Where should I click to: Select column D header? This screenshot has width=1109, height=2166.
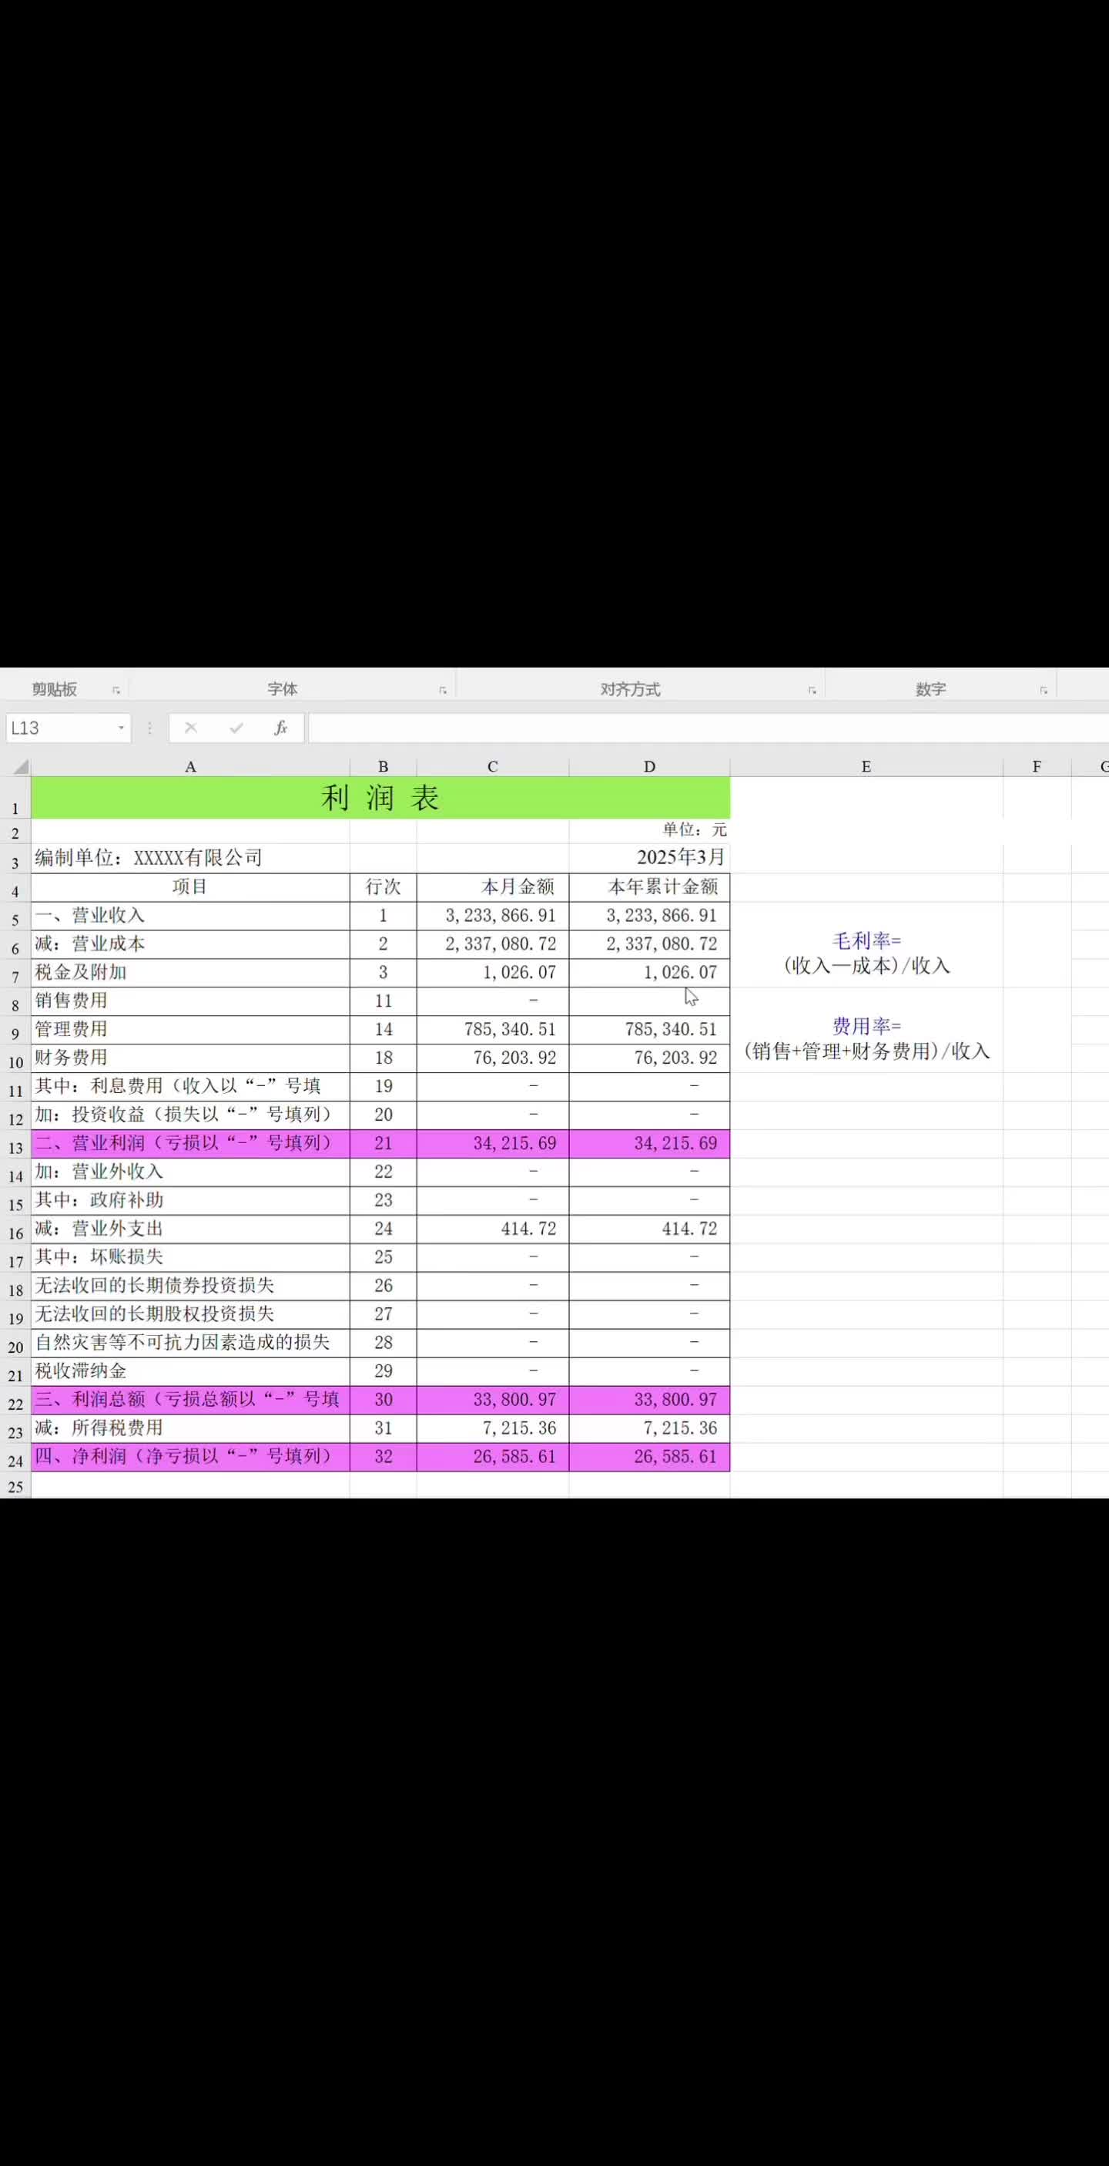[x=649, y=767]
